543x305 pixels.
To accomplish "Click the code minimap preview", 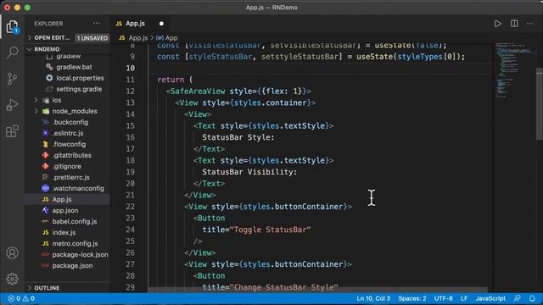I will pos(514,71).
